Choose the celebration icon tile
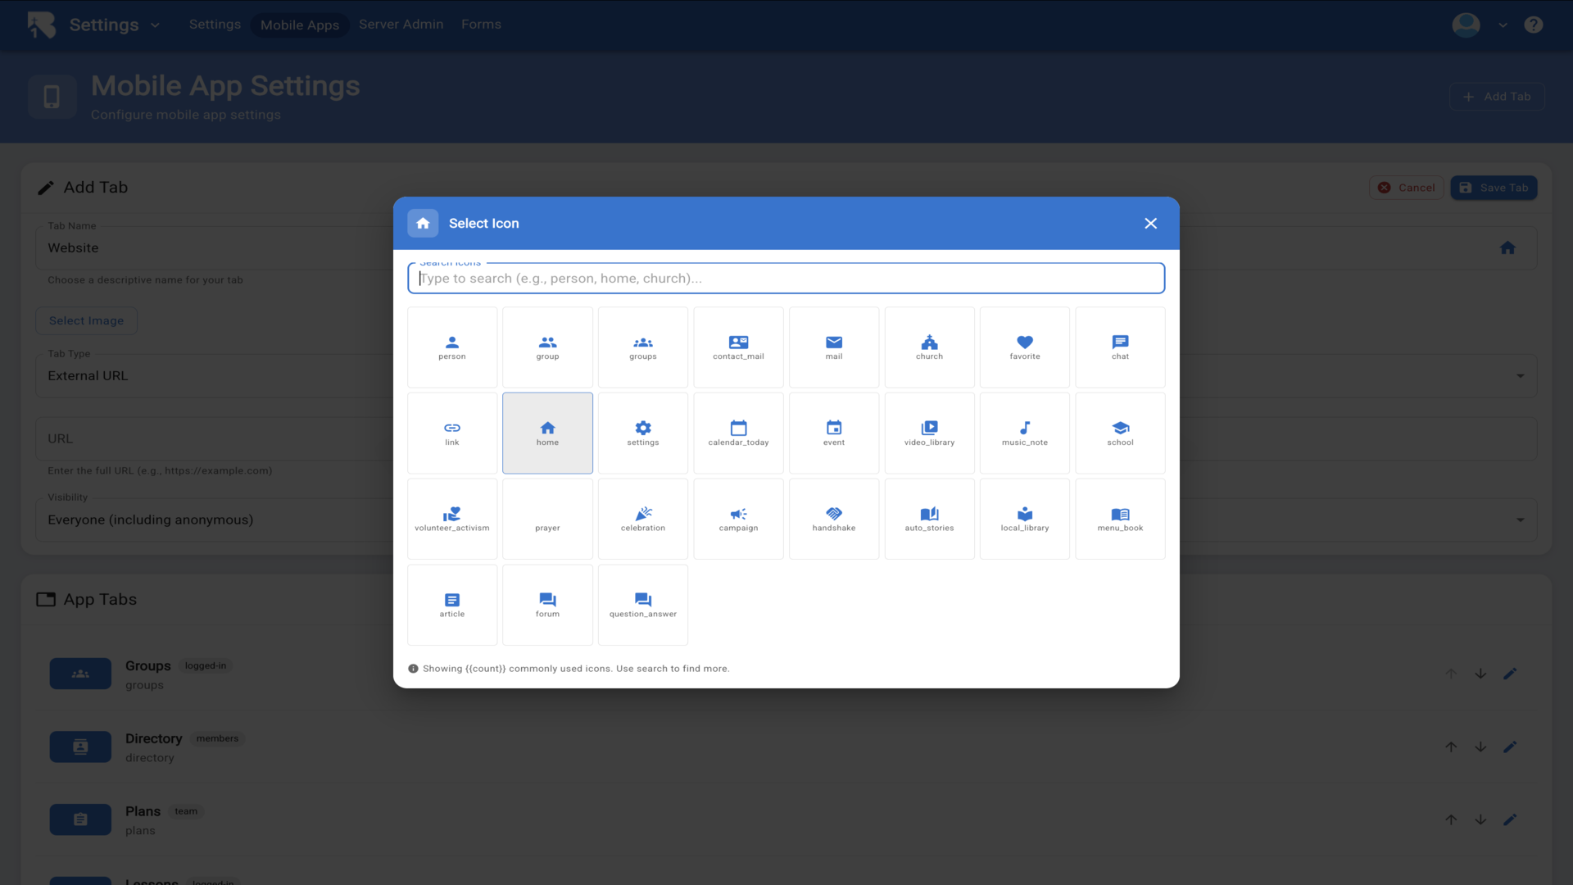Image resolution: width=1573 pixels, height=885 pixels. pos(642,519)
